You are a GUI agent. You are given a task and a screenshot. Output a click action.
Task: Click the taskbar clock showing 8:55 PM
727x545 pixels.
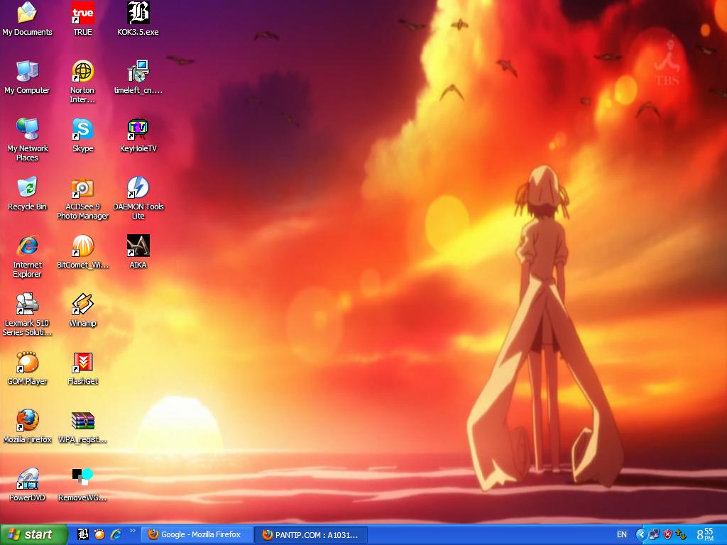[x=705, y=534]
